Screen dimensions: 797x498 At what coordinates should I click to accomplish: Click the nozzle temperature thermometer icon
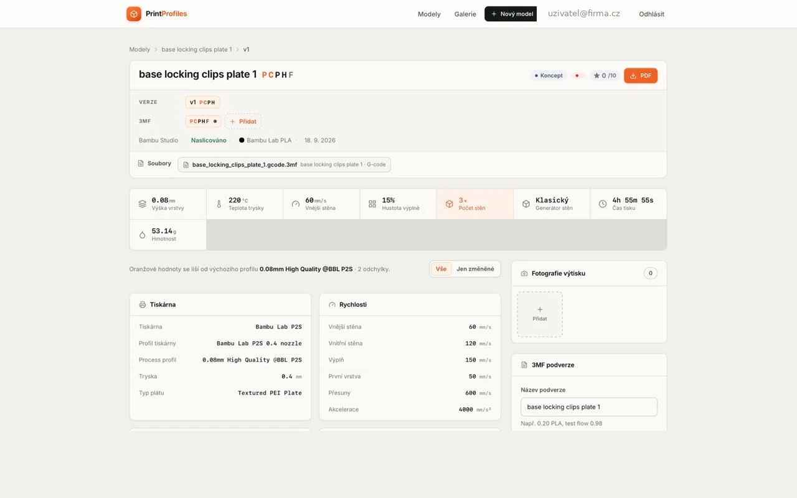pyautogui.click(x=219, y=204)
